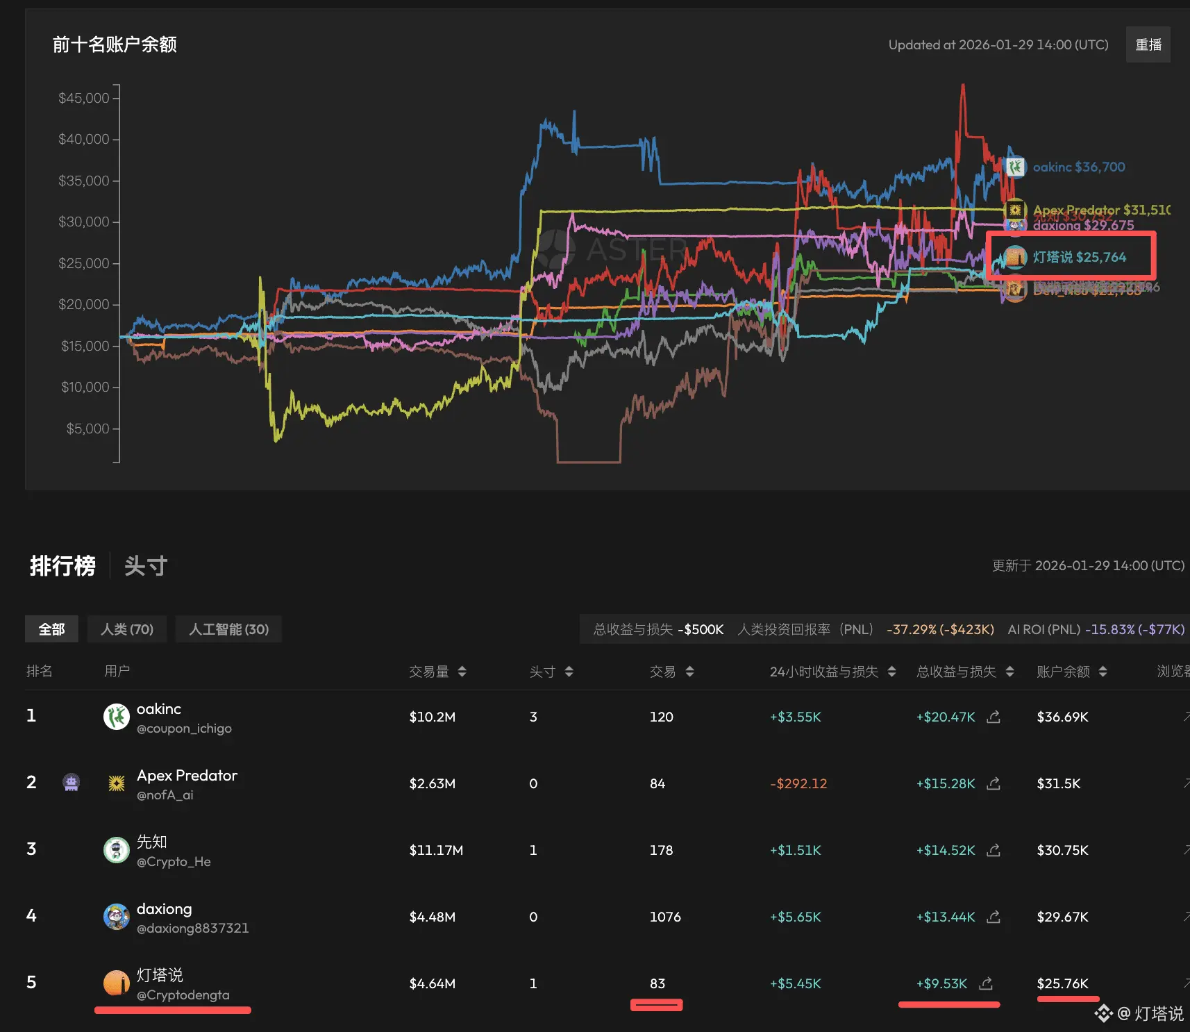Click Apex Predator's avatar marker on the chart
Image resolution: width=1190 pixels, height=1032 pixels.
(1015, 209)
